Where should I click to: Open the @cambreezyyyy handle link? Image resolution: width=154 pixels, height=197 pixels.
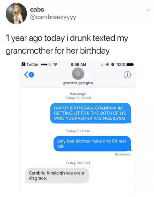[x=53, y=17]
